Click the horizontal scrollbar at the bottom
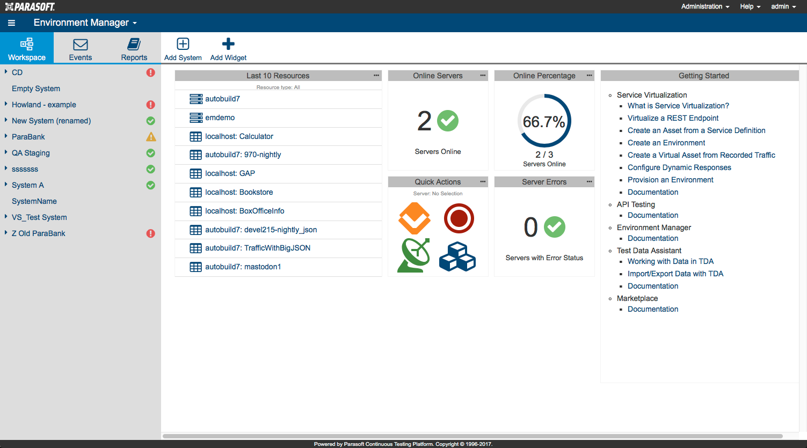 coord(472,436)
